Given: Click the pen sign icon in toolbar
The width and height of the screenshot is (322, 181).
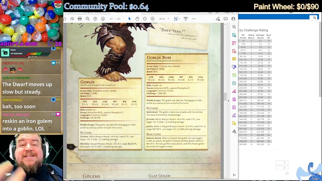Looking at the screenshot, I should pos(218,19).
